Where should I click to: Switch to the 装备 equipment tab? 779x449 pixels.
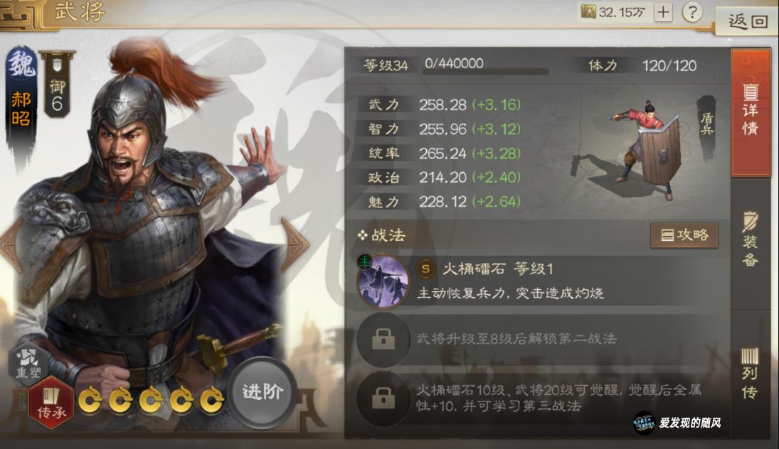tap(750, 240)
